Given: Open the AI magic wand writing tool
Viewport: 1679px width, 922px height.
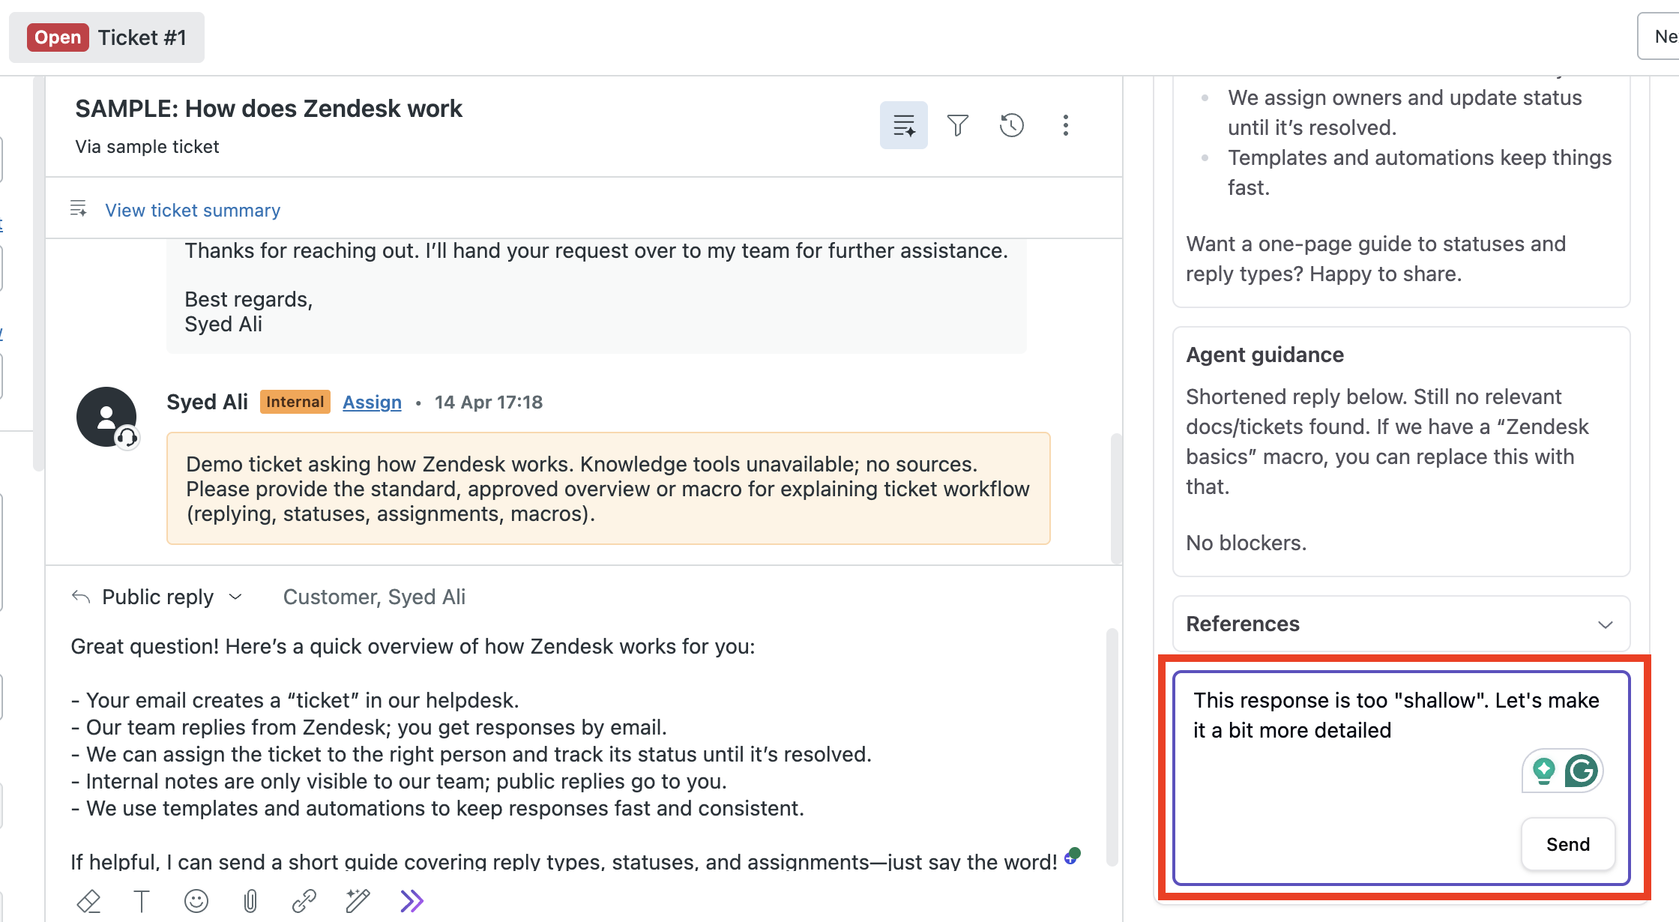Looking at the screenshot, I should (358, 900).
